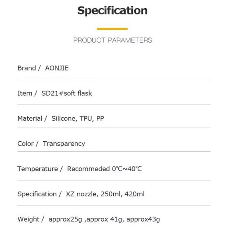Click the 420ml capacity value

[x=135, y=194]
